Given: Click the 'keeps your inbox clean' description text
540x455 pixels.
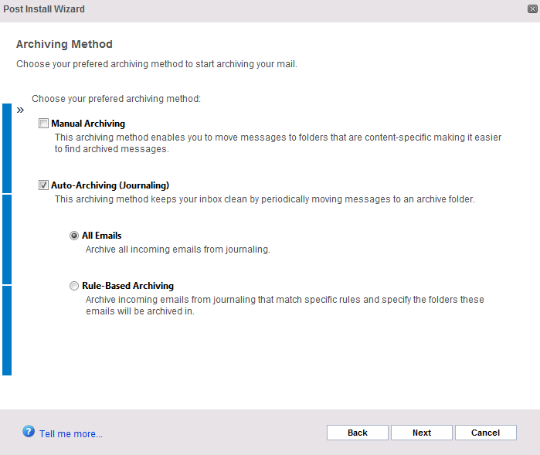Looking at the screenshot, I should point(265,199).
